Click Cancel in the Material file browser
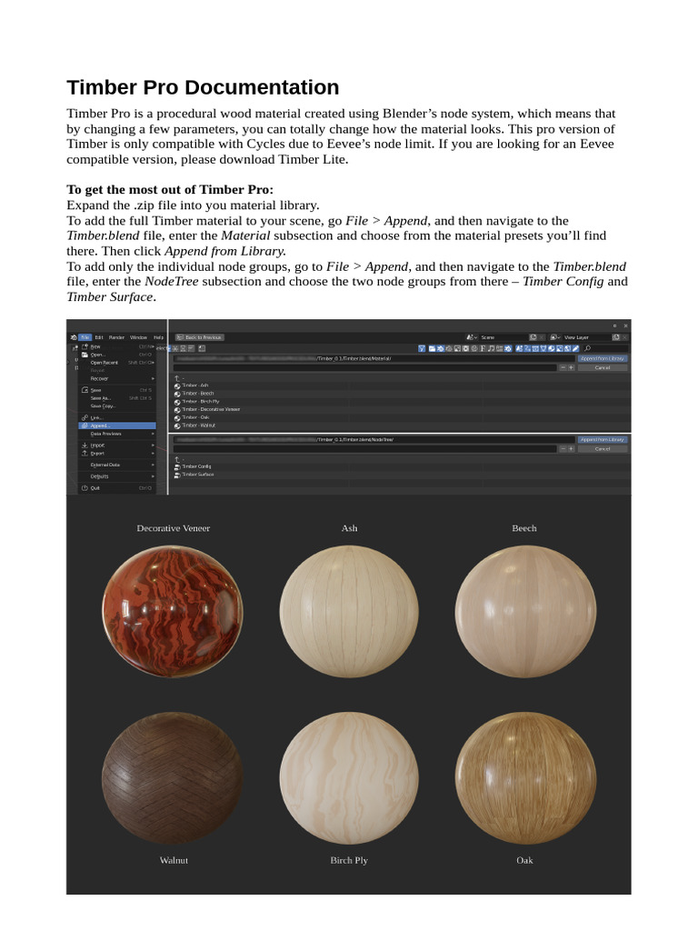 tap(603, 368)
